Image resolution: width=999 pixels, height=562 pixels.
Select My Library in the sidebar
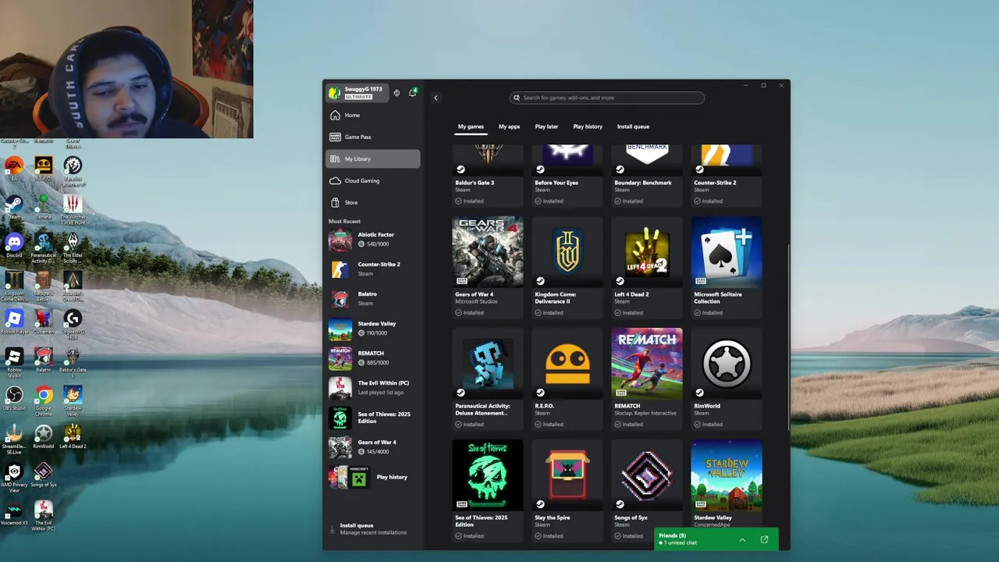point(372,159)
